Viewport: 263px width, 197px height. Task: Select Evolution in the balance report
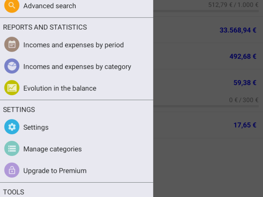coord(60,88)
